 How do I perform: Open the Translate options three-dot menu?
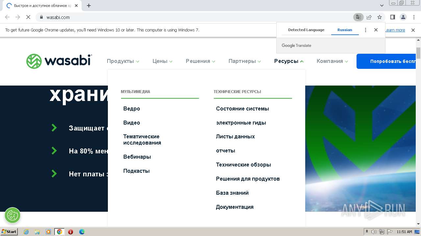[365, 30]
